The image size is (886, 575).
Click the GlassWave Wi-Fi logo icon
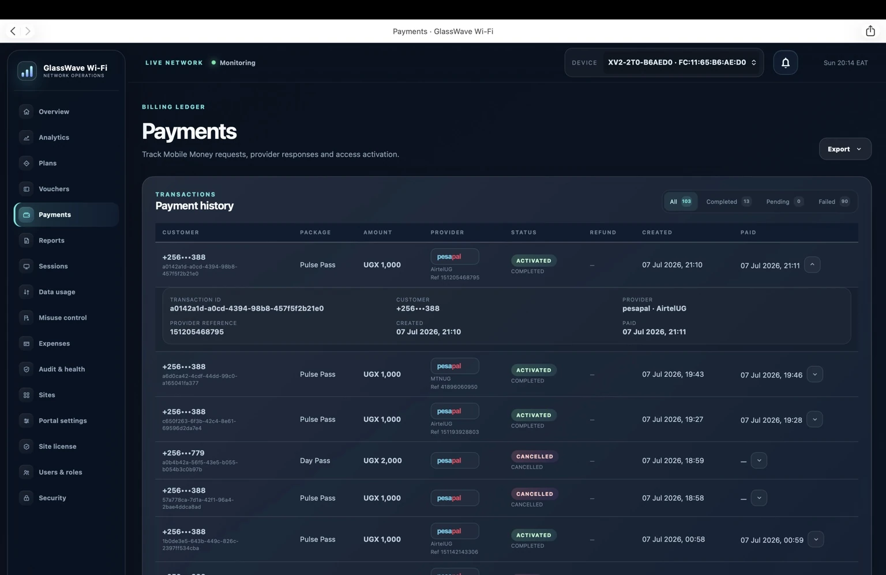[x=27, y=71]
